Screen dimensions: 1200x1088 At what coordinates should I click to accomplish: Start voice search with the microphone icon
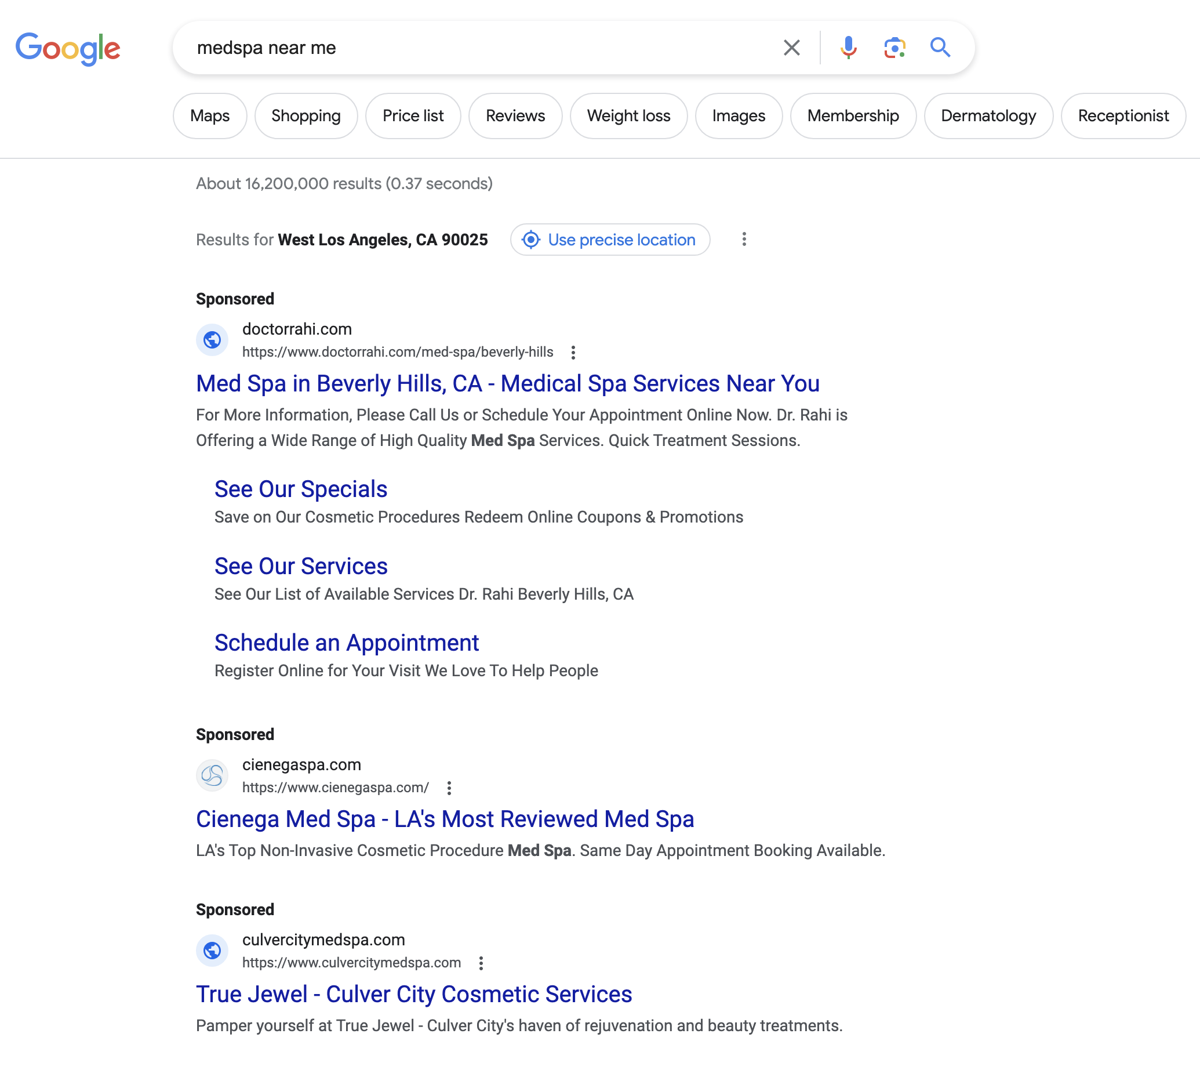[x=848, y=48]
